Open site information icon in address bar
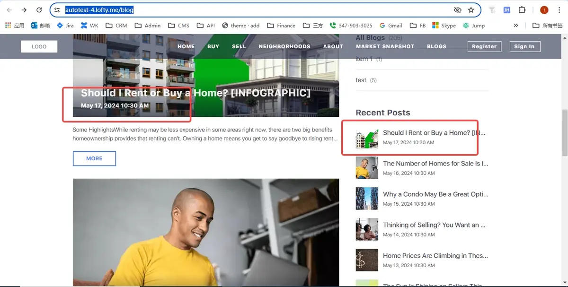This screenshot has width=568, height=287. click(x=57, y=10)
